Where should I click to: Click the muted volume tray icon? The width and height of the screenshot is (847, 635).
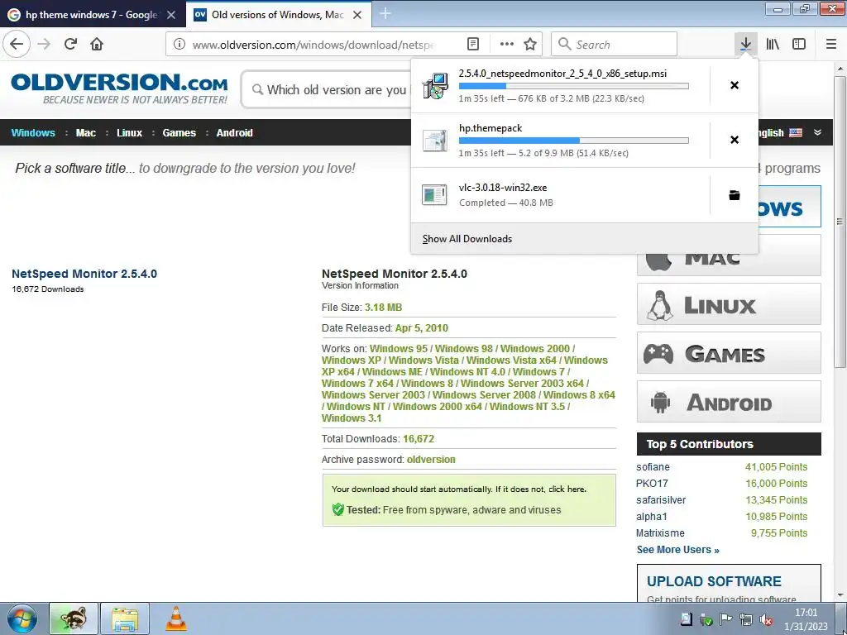point(765,620)
